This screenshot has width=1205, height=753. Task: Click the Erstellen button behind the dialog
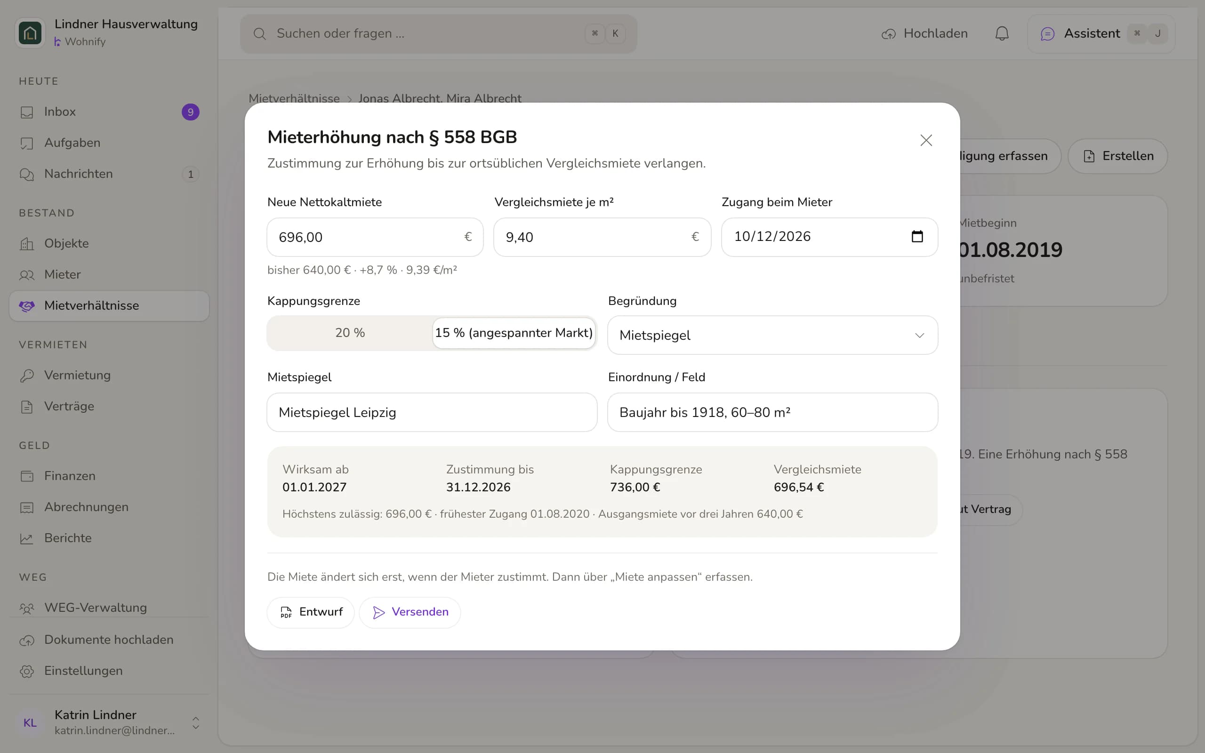click(1118, 156)
